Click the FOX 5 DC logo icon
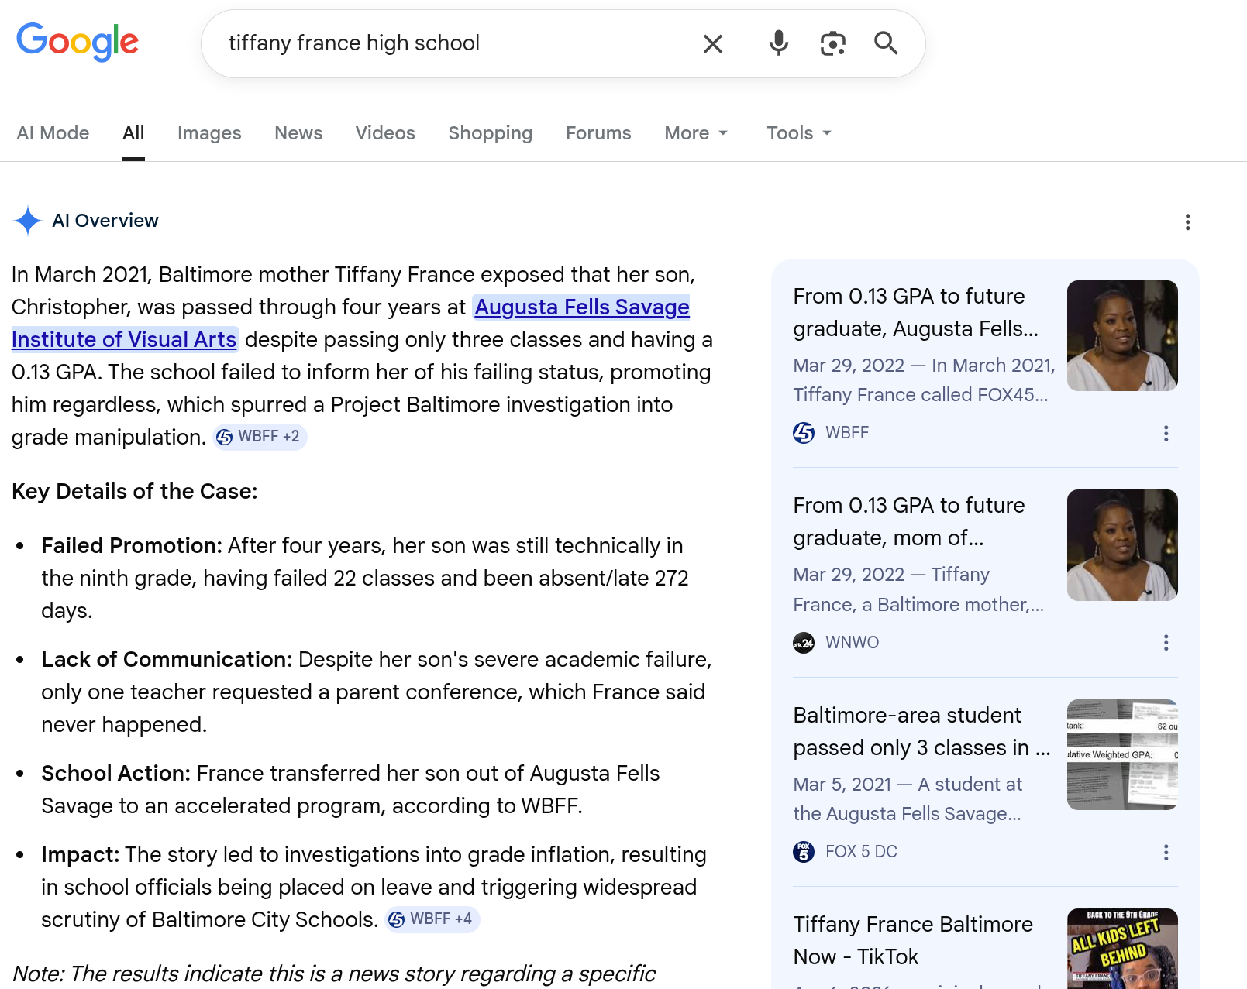1247x989 pixels. (804, 852)
